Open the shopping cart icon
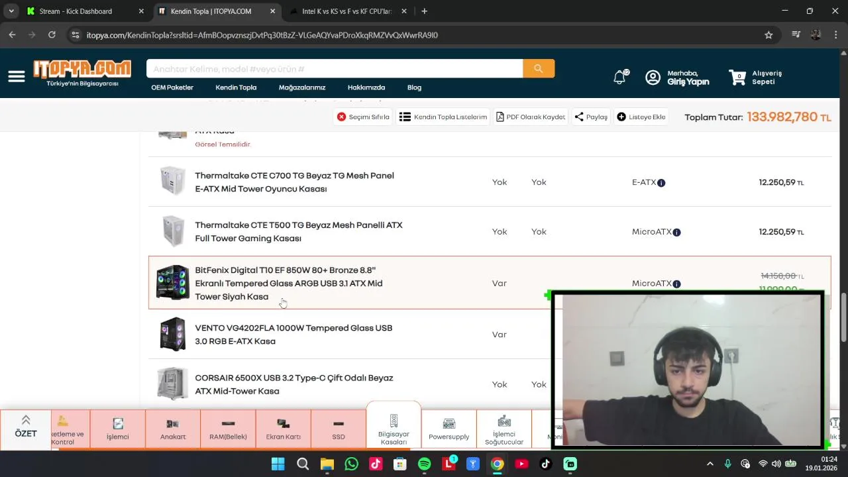Screen dimensions: 848x477 pyautogui.click(x=737, y=78)
